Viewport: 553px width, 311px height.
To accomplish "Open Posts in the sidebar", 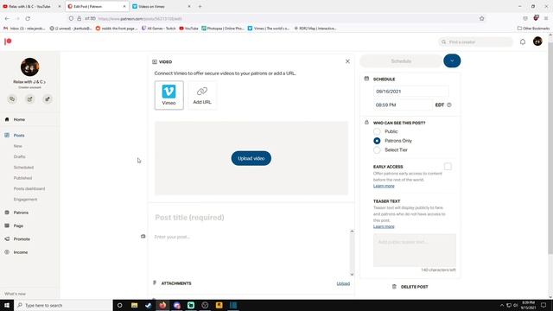I will (19, 136).
